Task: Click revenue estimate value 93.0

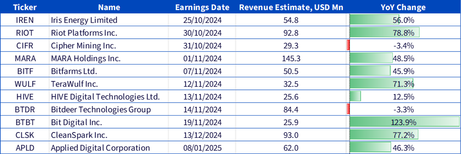Action: click(290, 135)
